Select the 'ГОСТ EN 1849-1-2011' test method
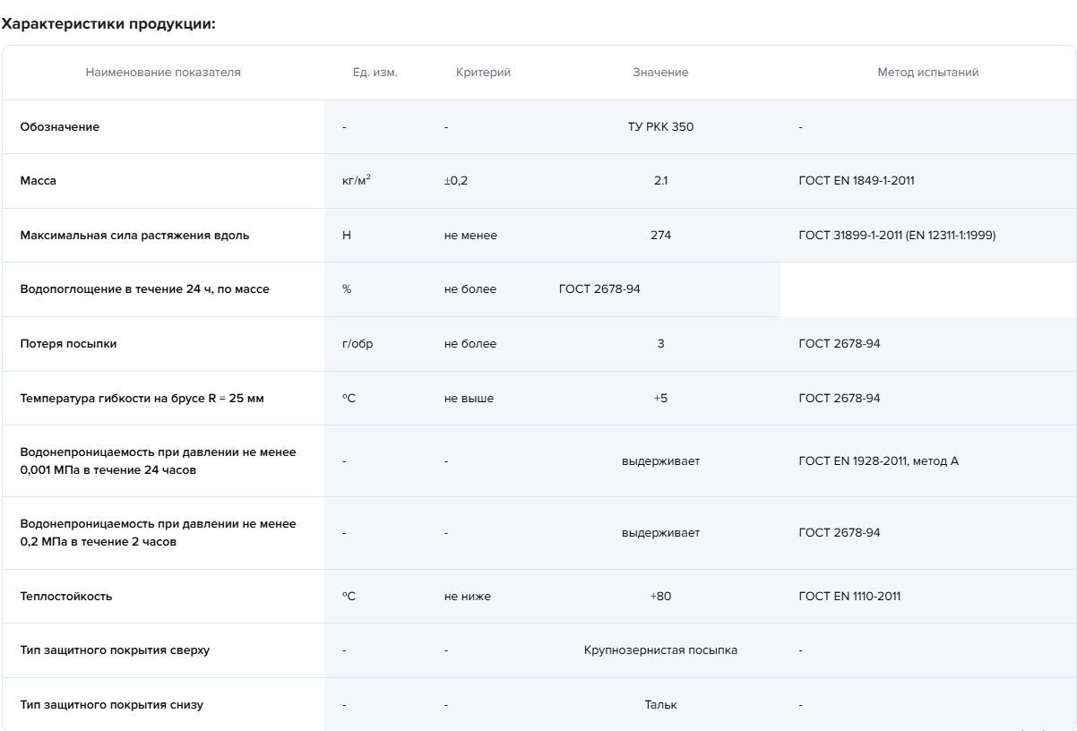 pos(856,181)
